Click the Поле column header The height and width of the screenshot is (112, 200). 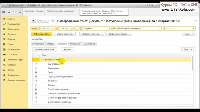(x=44, y=55)
